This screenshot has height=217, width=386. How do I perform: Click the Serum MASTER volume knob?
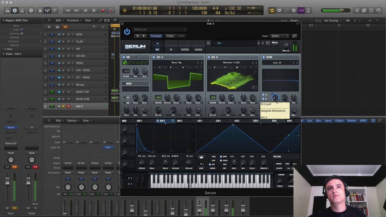(286, 46)
